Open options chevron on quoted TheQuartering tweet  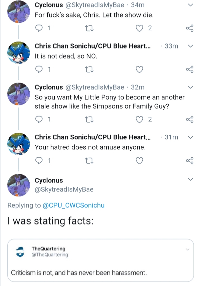pos(188,250)
